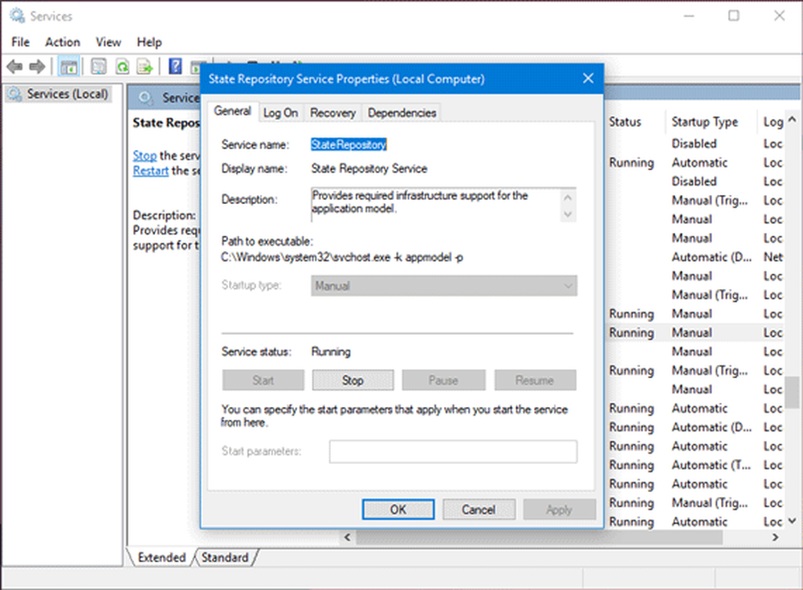Open the Startup type dropdown
803x590 pixels.
(443, 286)
